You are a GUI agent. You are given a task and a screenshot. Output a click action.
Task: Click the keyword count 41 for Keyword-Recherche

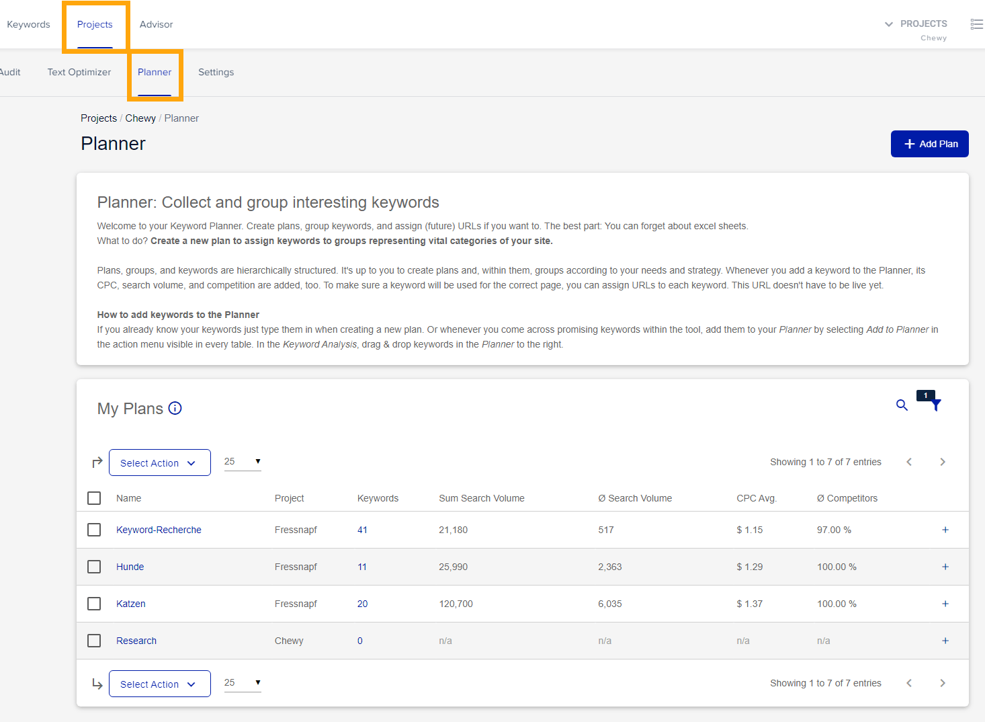pos(362,530)
